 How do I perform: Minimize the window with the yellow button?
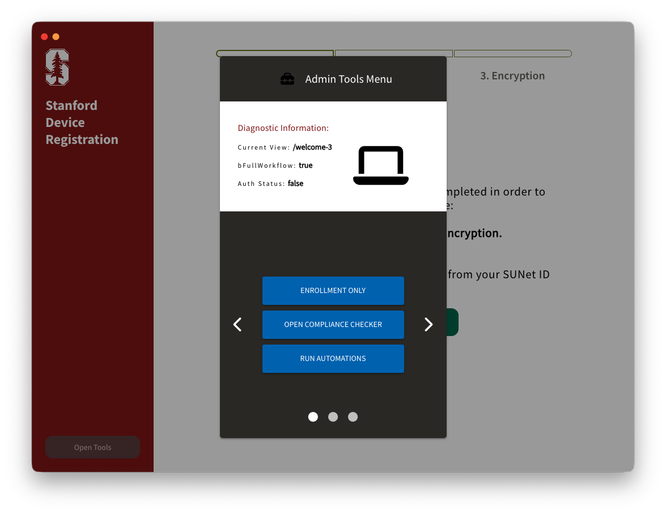click(56, 37)
